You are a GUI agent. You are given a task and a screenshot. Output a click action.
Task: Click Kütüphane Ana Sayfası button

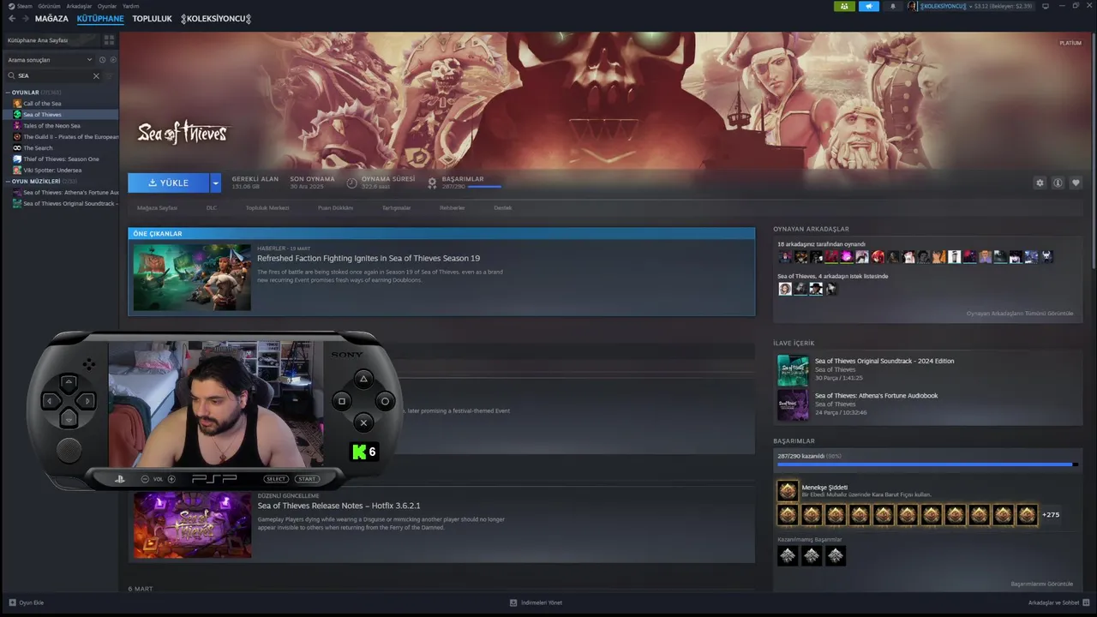(x=51, y=40)
